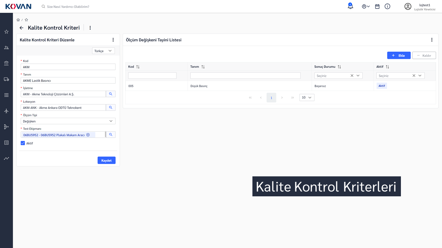The image size is (442, 248).
Task: Go to page 1 in pagination
Action: pyautogui.click(x=271, y=98)
